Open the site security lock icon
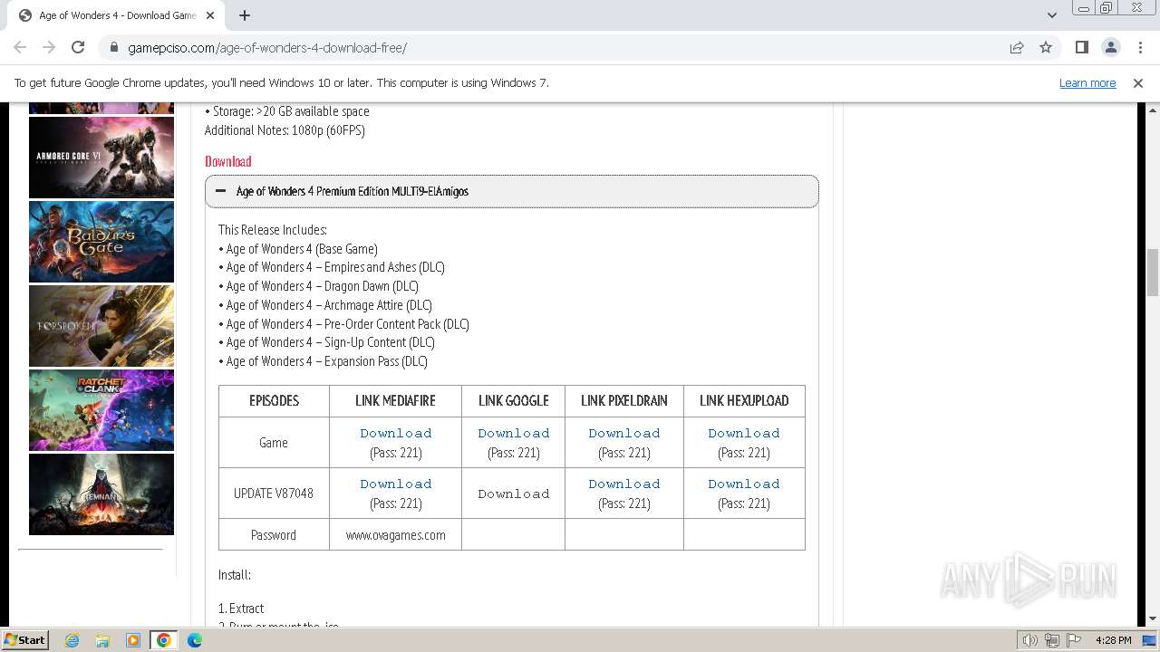 coord(114,48)
